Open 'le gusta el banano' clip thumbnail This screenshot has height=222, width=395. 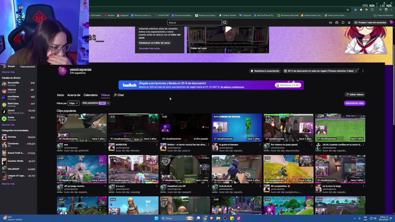237,128
